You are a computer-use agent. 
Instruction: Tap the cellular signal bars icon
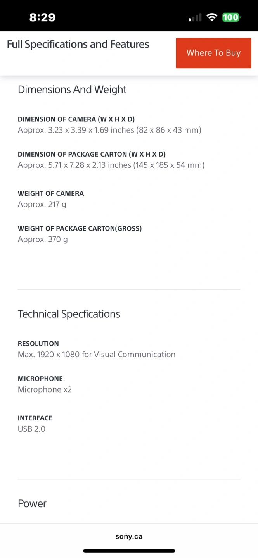[x=195, y=17]
